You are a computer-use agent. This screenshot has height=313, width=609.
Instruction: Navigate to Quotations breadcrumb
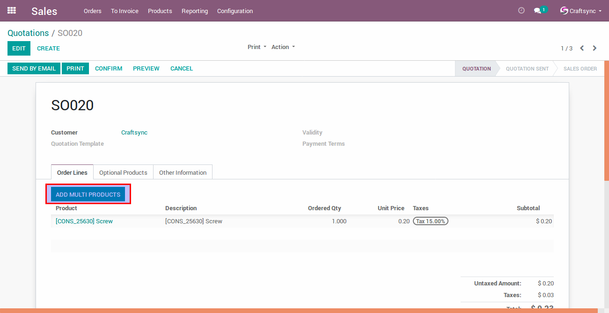point(28,33)
